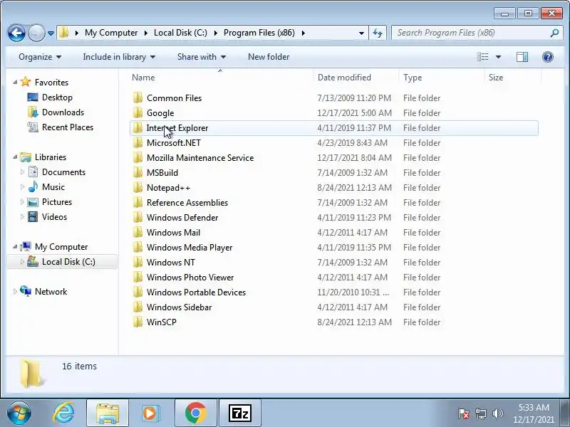The image size is (570, 427).
Task: Sort by the Type column header
Action: [x=441, y=78]
